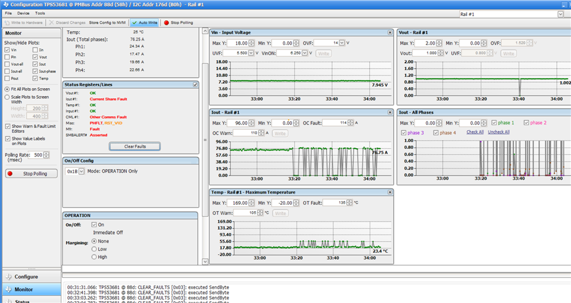Adjust Vout Max Y stepper
Viewport: 571px width, 303px height.
click(439, 43)
